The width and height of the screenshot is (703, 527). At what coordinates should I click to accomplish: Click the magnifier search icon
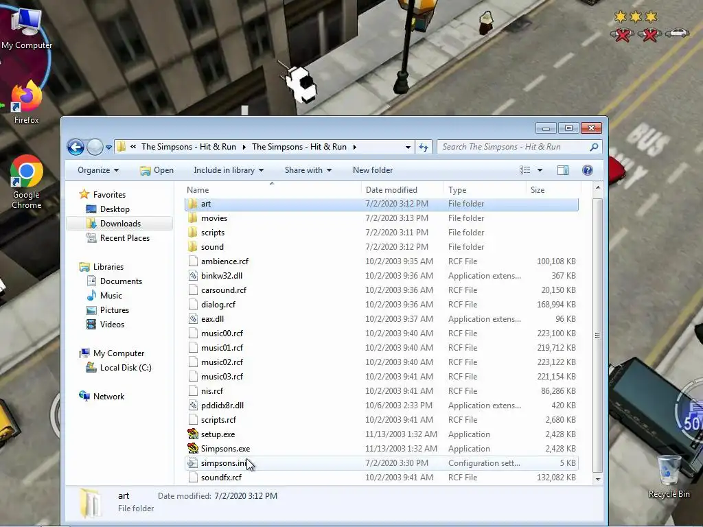[x=594, y=147]
